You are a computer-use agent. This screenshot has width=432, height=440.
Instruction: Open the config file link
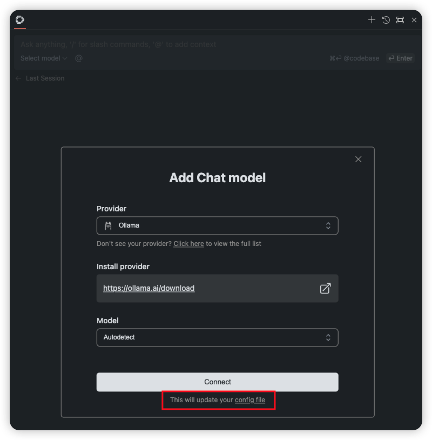[250, 400]
